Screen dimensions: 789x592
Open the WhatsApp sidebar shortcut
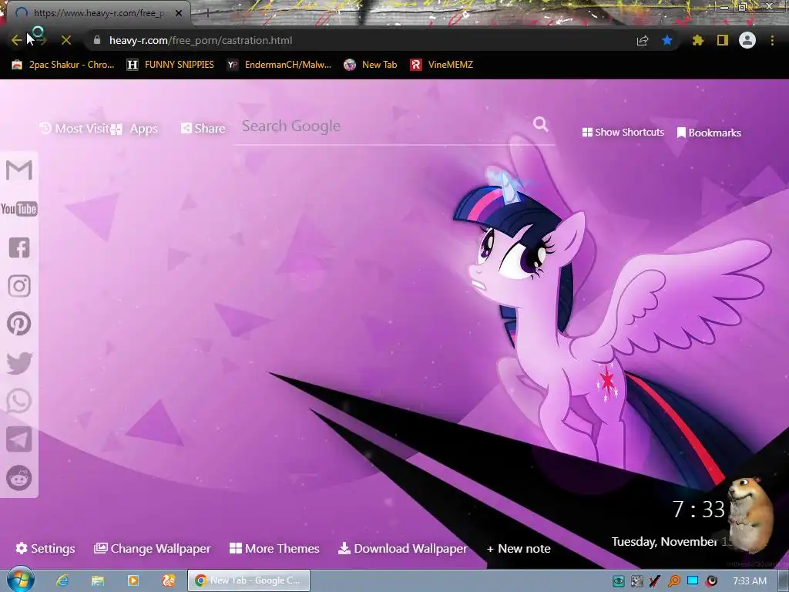[x=19, y=401]
